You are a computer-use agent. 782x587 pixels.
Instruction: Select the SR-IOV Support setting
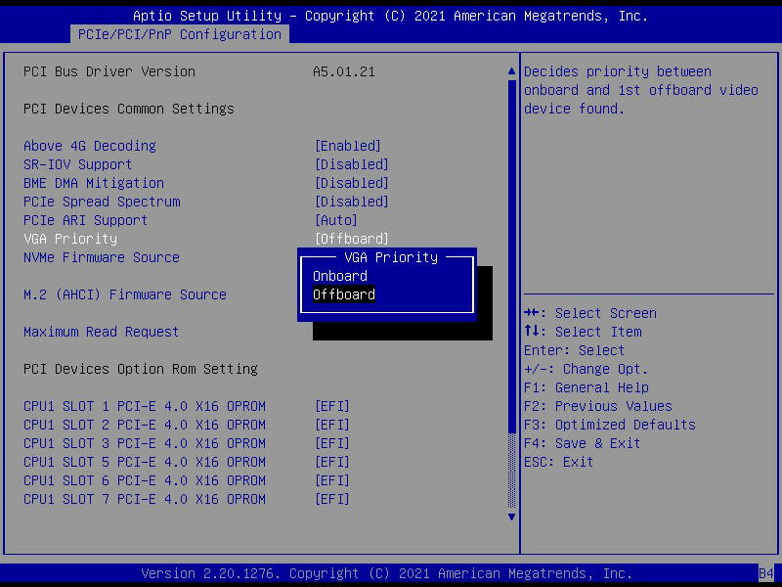coord(78,164)
